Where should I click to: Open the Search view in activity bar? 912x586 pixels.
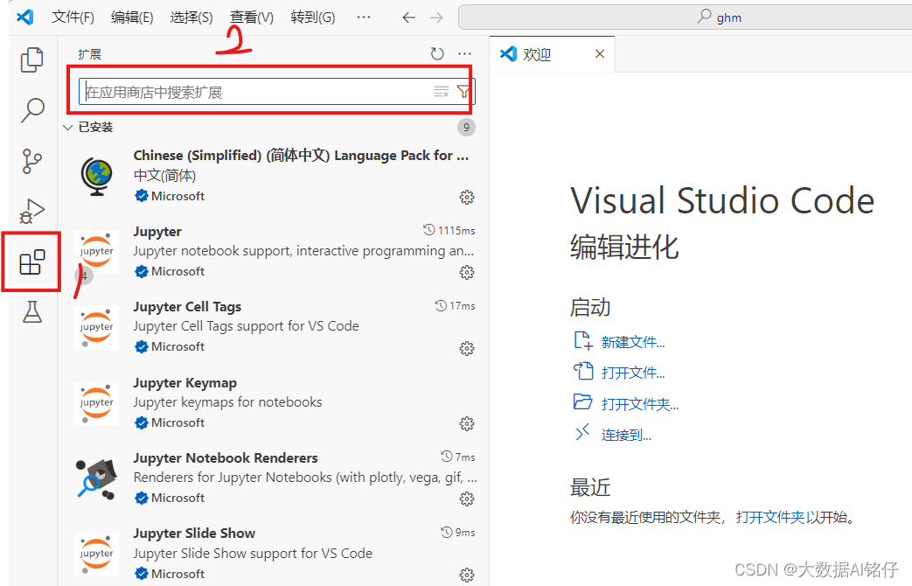pos(32,109)
